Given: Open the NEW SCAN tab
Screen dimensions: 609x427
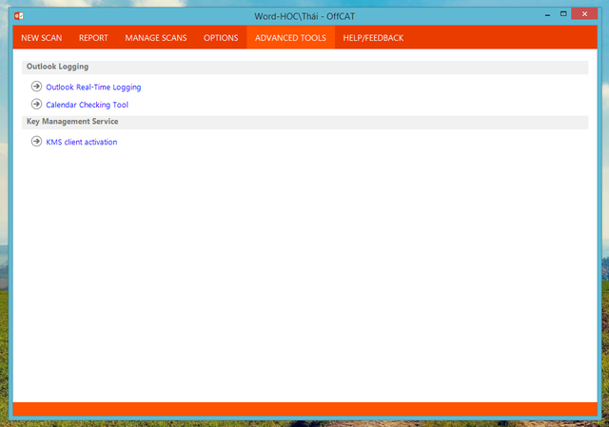Looking at the screenshot, I should coord(42,38).
